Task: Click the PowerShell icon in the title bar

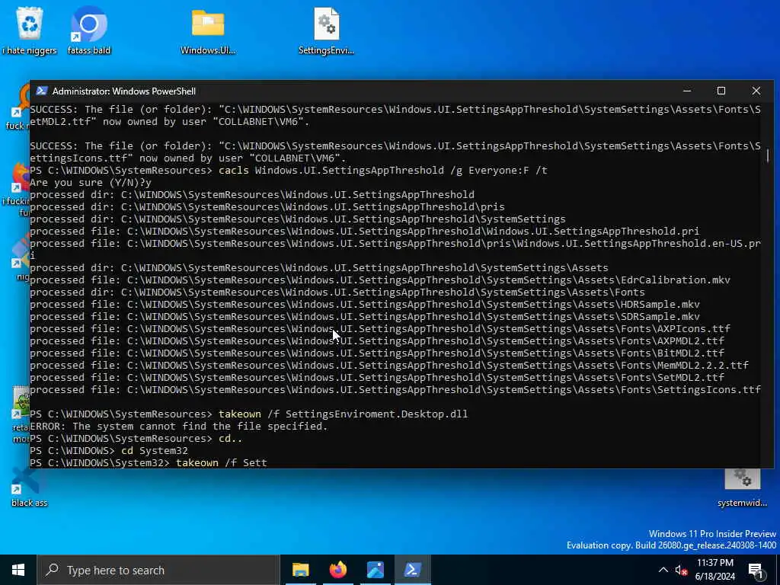Action: coord(42,91)
